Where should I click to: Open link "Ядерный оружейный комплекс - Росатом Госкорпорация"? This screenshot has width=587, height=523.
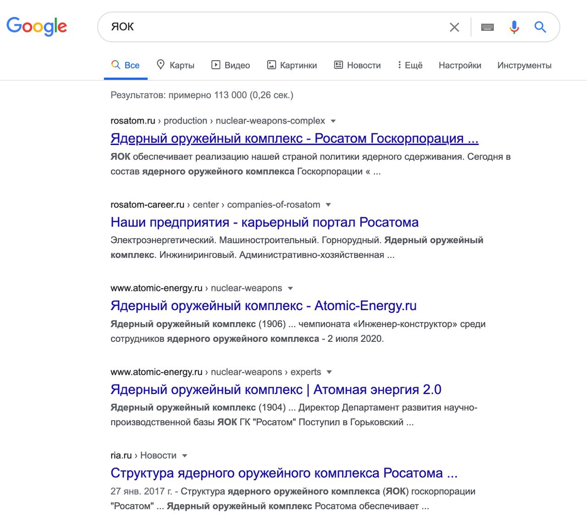294,138
